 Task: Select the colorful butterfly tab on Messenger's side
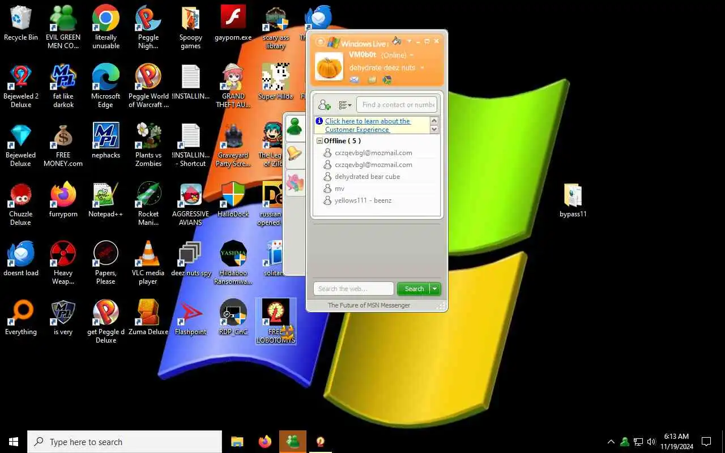295,182
